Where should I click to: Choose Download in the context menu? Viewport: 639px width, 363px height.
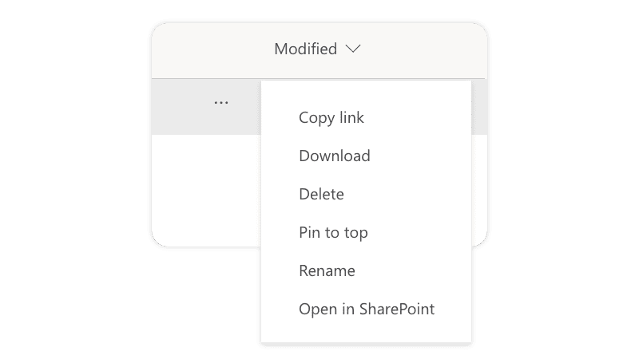click(334, 156)
